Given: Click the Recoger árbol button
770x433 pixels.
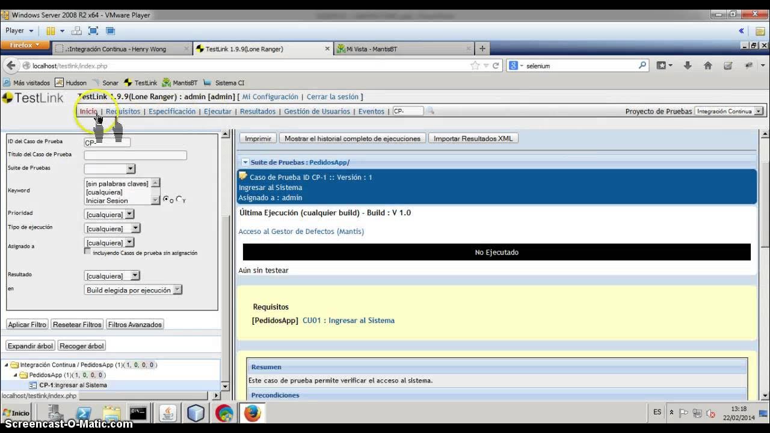Looking at the screenshot, I should (x=82, y=346).
